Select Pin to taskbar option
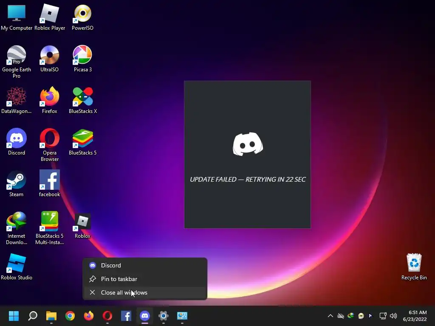Image resolution: width=435 pixels, height=326 pixels. click(x=145, y=279)
